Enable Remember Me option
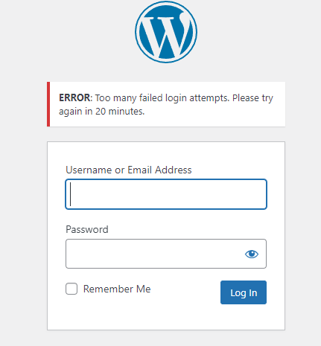The height and width of the screenshot is (346, 321). (x=71, y=289)
